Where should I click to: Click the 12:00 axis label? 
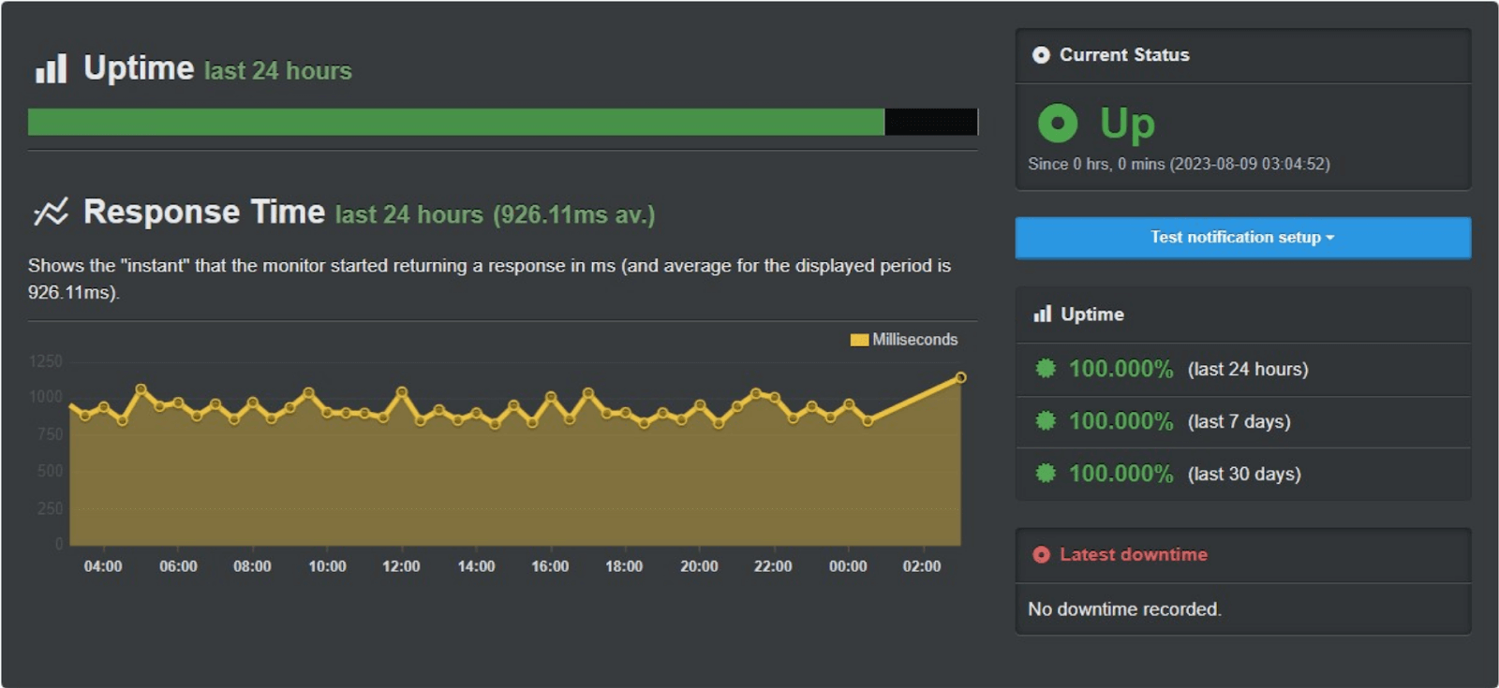point(401,566)
